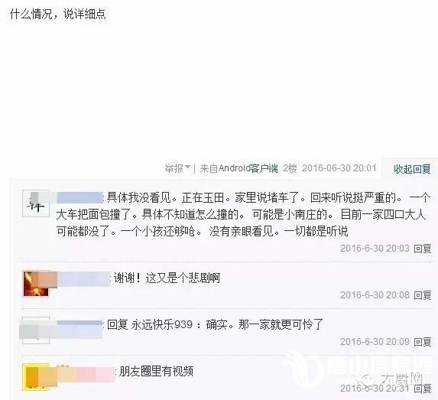
Task: Click the post text 什么情况，说详细点
Action: click(58, 14)
